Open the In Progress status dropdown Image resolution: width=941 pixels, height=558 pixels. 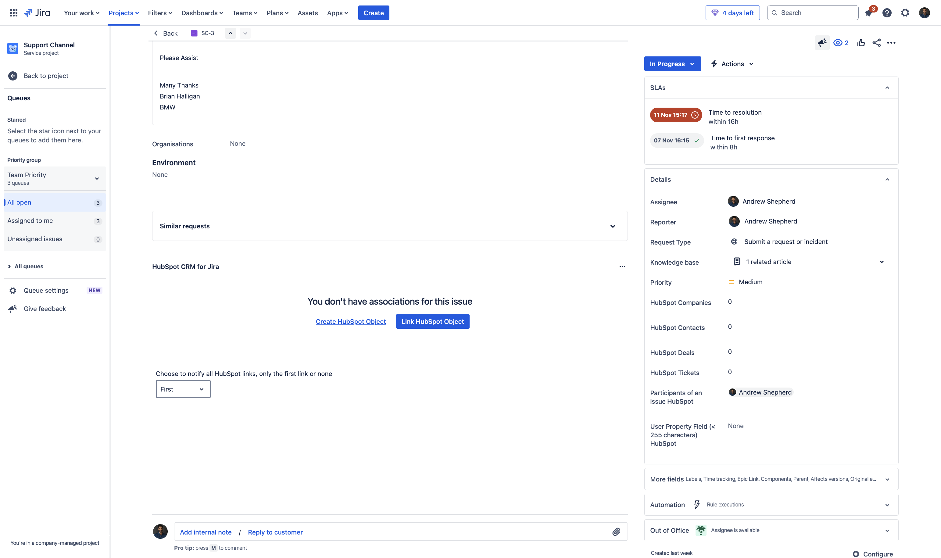pyautogui.click(x=672, y=64)
